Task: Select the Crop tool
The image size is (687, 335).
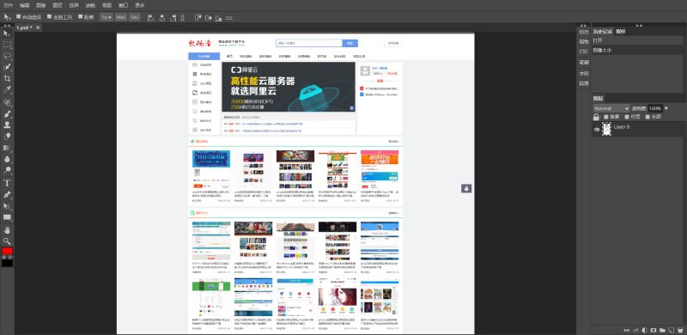Action: pyautogui.click(x=7, y=78)
